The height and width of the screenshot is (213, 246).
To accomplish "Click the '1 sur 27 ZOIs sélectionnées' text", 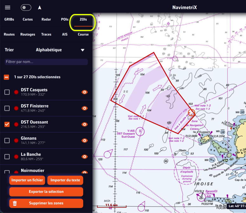I will 37,77.
